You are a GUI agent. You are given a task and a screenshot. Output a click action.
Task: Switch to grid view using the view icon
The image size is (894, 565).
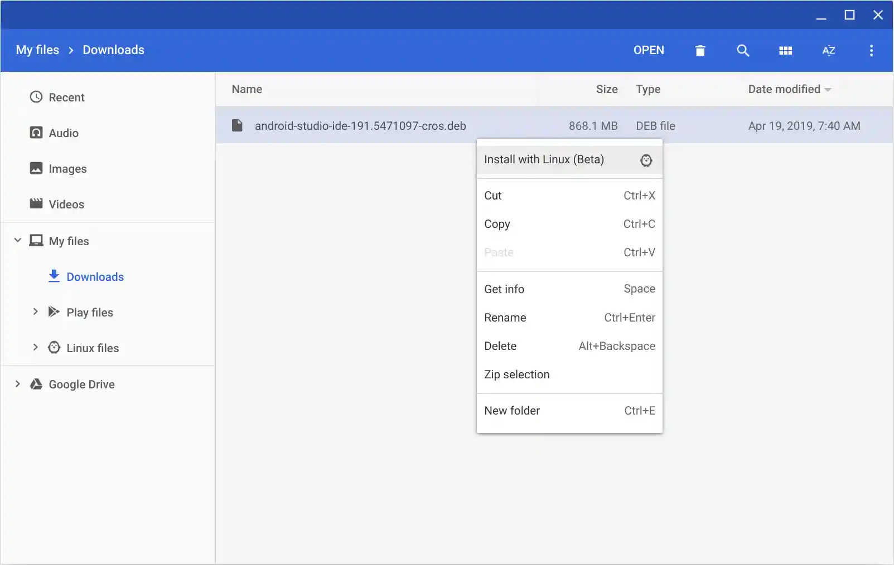pyautogui.click(x=786, y=50)
